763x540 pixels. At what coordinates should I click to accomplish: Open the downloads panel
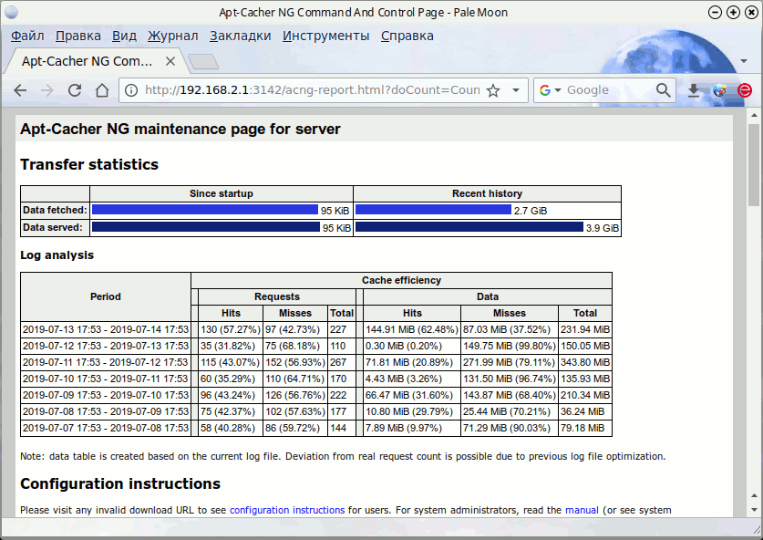pos(694,90)
